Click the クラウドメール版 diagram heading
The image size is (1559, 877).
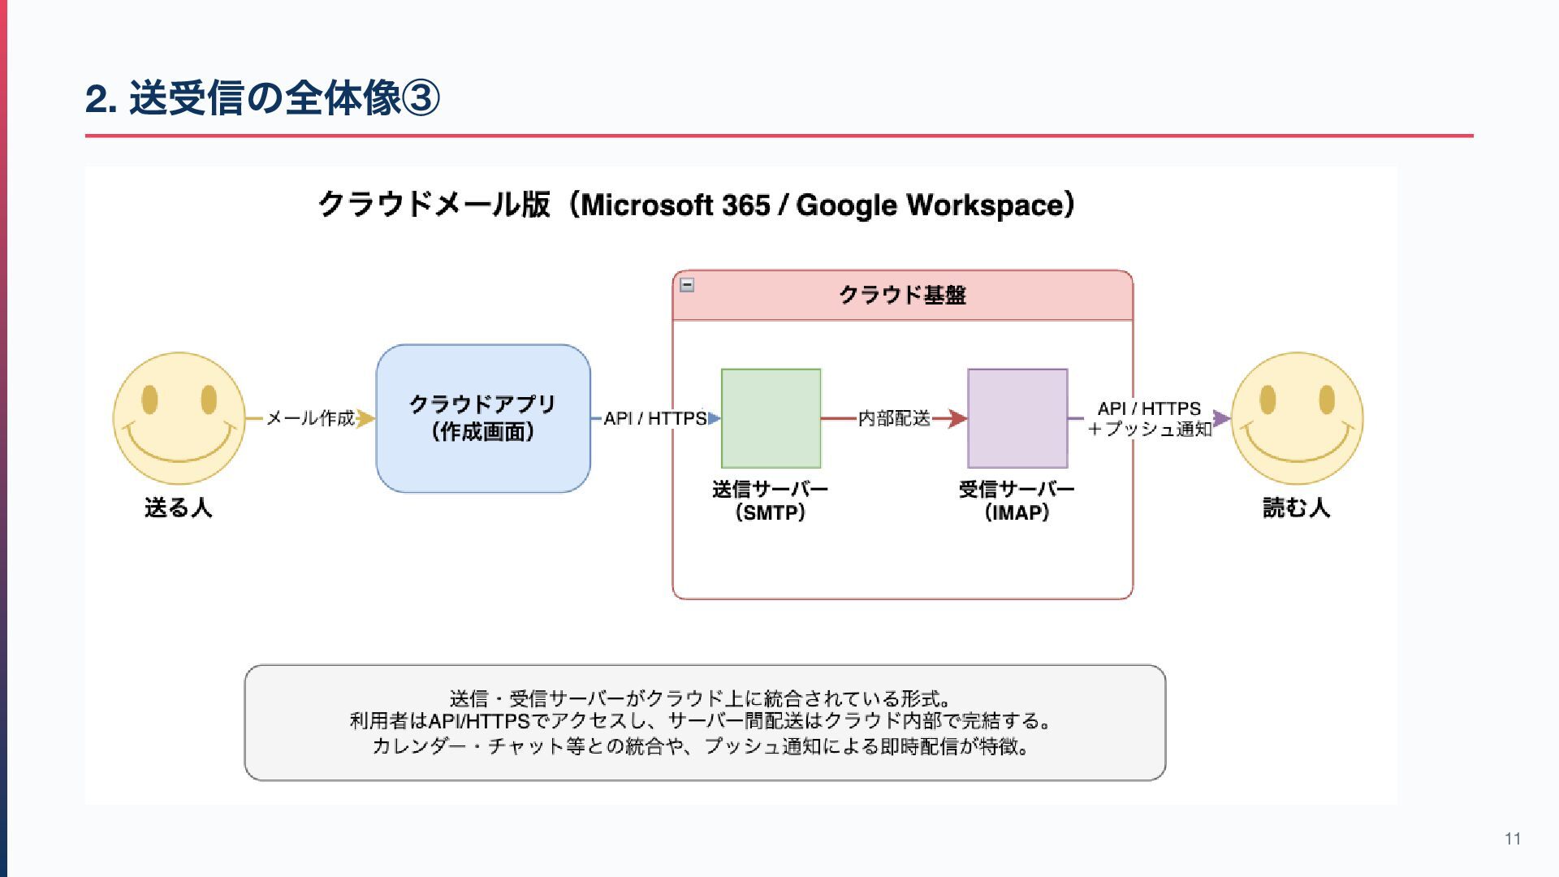coord(697,205)
